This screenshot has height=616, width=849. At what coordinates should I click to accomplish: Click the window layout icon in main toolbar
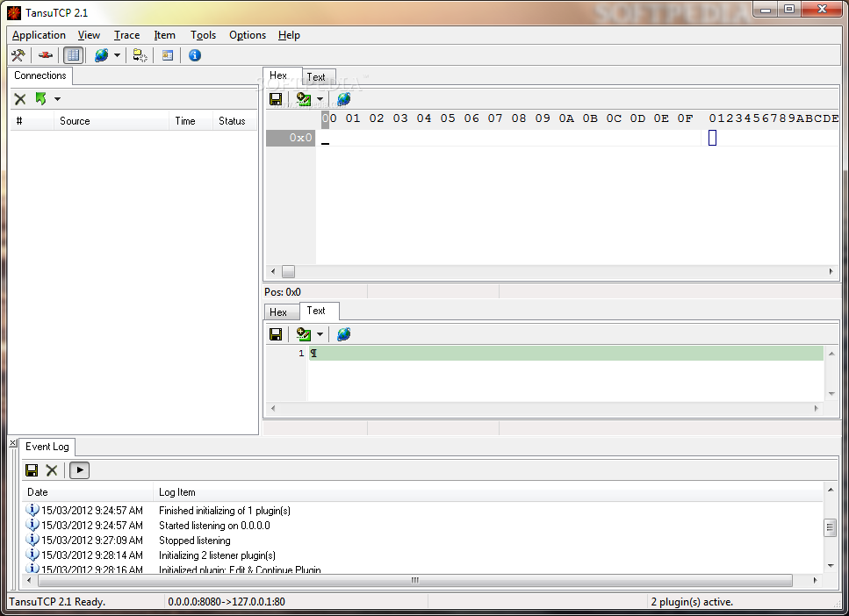[x=168, y=55]
